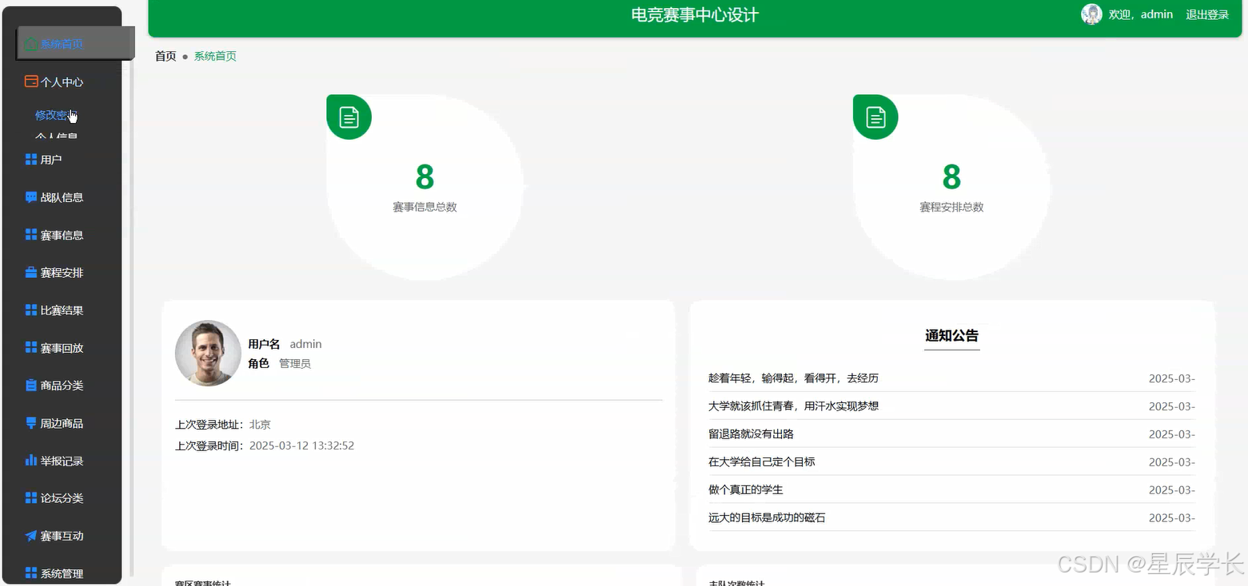This screenshot has height=586, width=1248.
Task: Collapse the 个人中心 menu section
Action: click(x=53, y=81)
